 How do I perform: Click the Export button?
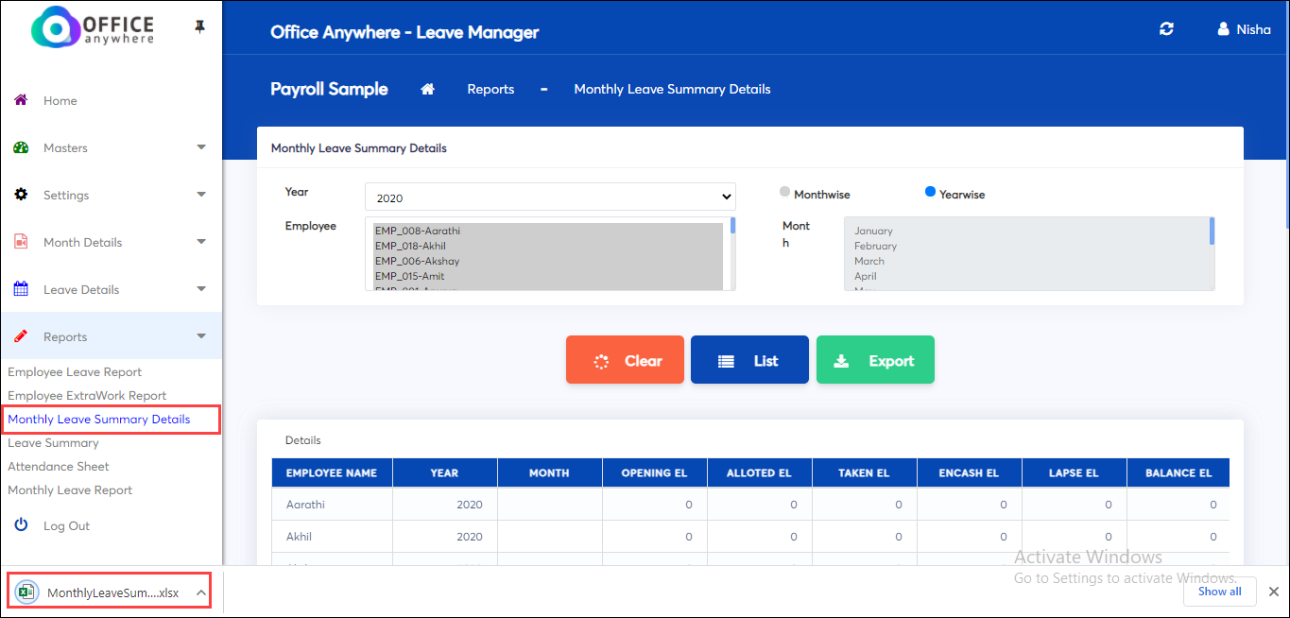(x=875, y=360)
